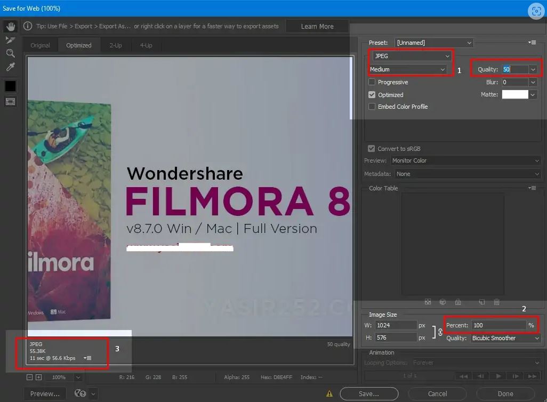Click the Percent input field
This screenshot has height=402, width=547.
pos(498,325)
